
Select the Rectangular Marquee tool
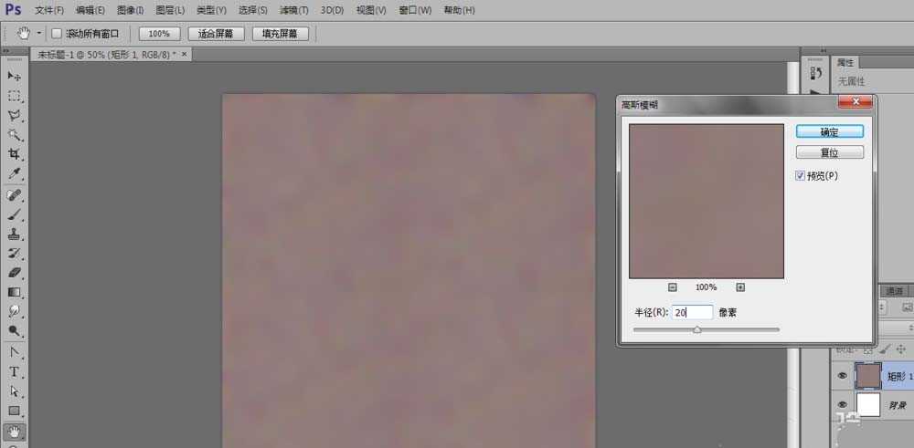(15, 96)
